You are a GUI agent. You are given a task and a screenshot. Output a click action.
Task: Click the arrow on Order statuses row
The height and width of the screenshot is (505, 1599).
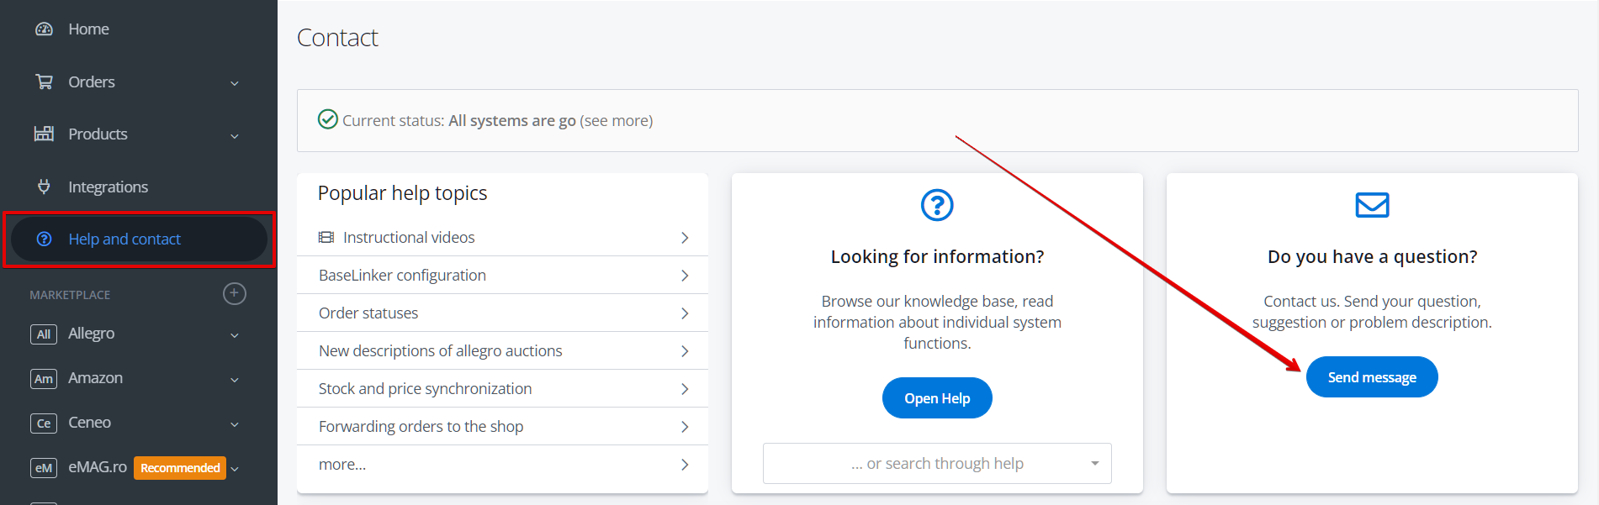685,313
